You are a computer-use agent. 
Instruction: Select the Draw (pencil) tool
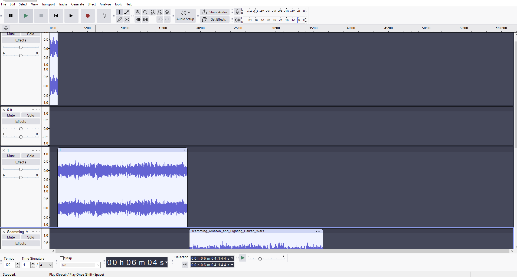[x=119, y=20]
